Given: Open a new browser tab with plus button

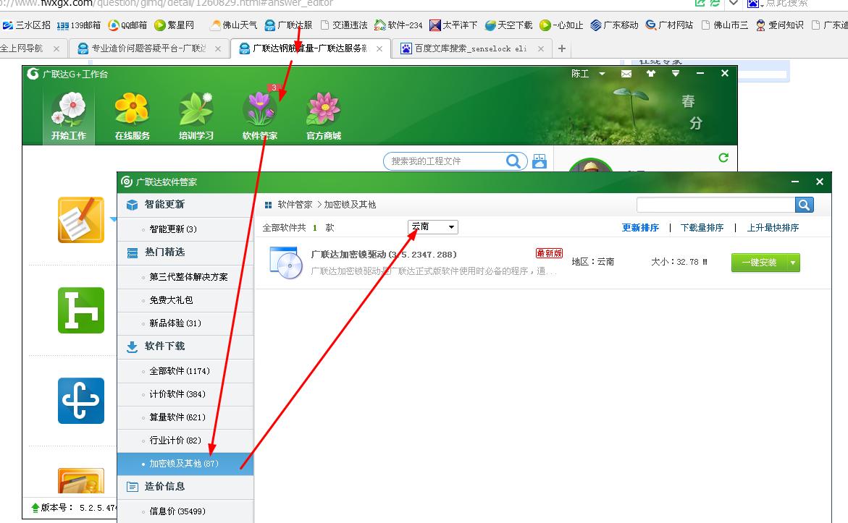Looking at the screenshot, I should point(562,48).
